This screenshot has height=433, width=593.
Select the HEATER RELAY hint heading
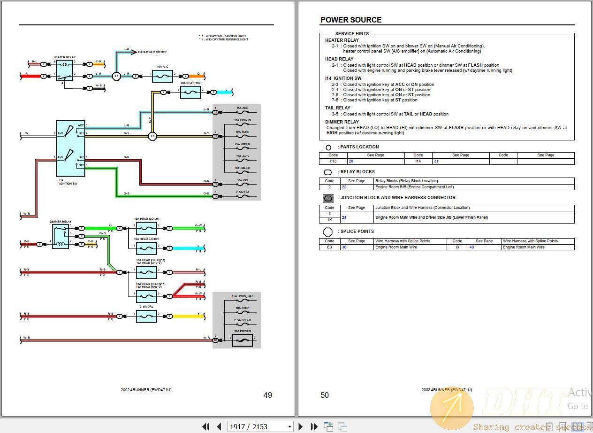[342, 40]
